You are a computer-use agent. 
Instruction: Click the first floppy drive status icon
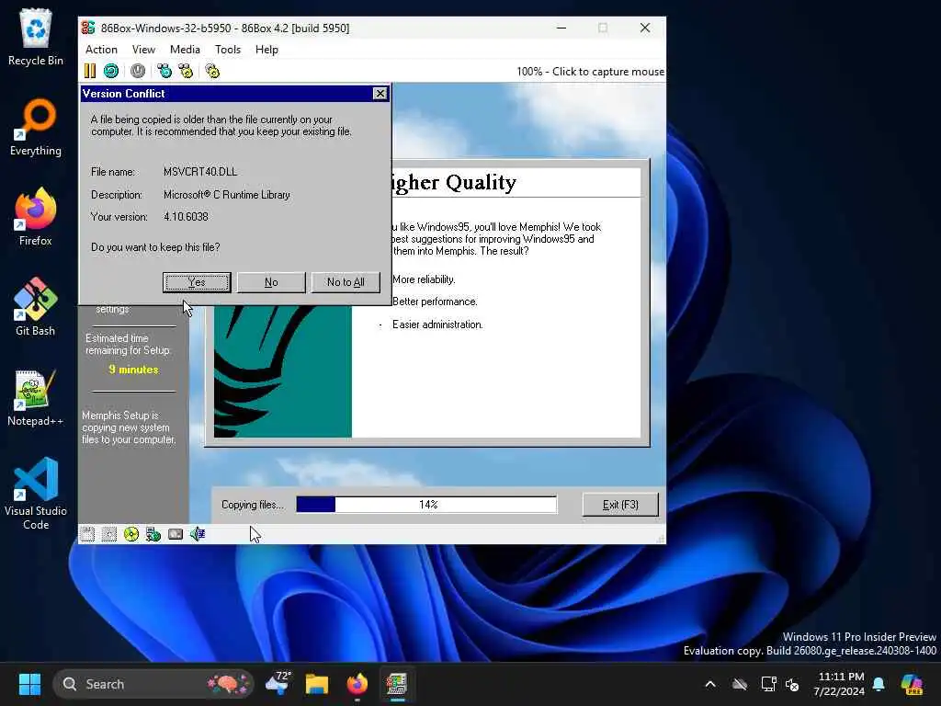tap(87, 534)
